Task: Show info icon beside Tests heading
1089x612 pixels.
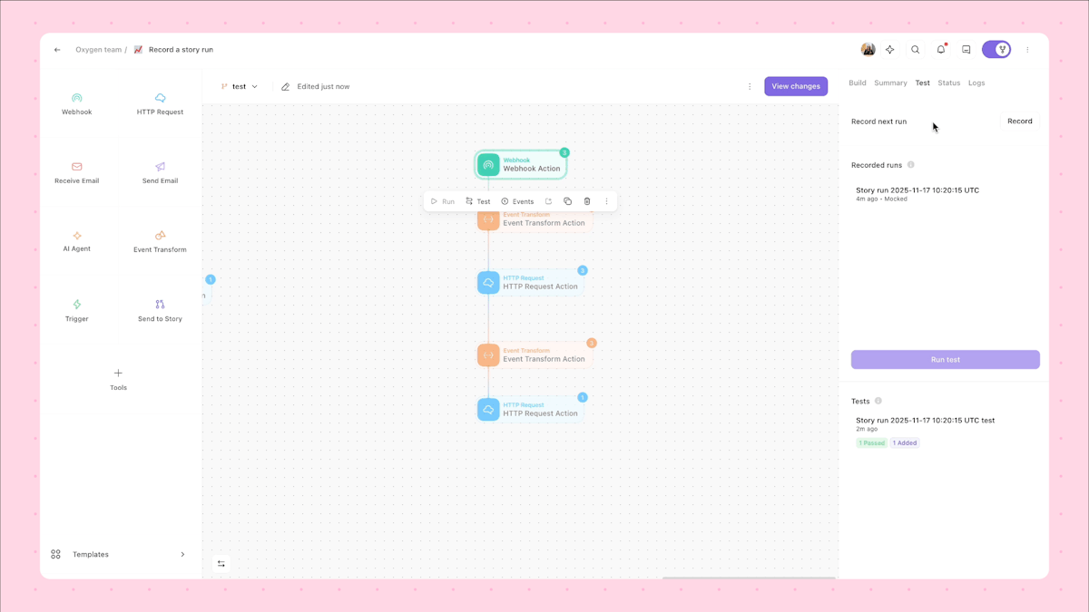Action: (x=878, y=401)
